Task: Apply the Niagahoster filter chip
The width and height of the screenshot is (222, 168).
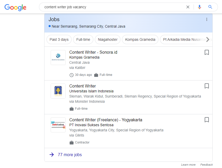Action: tap(108, 39)
